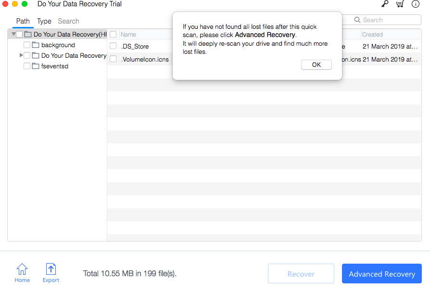Image resolution: width=430 pixels, height=293 pixels.
Task: Switch to the Type tab
Action: coord(44,21)
